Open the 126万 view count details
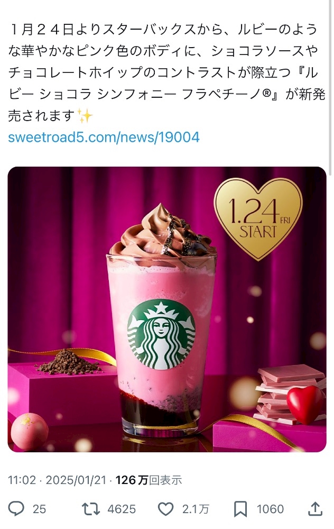Viewport: 334px width, 529px height. [x=149, y=480]
